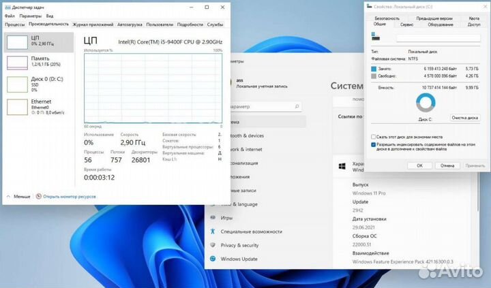Click the Очистка диска button
Image resolution: width=491 pixels, height=288 pixels.
pos(464,118)
